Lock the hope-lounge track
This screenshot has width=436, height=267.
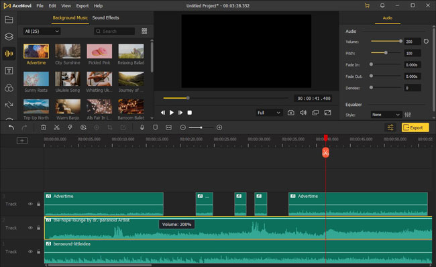point(39,228)
